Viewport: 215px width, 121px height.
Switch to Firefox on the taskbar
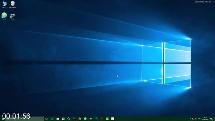(x=80, y=119)
